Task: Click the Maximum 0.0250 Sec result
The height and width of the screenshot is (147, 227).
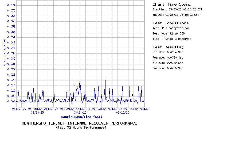Action: (168, 68)
